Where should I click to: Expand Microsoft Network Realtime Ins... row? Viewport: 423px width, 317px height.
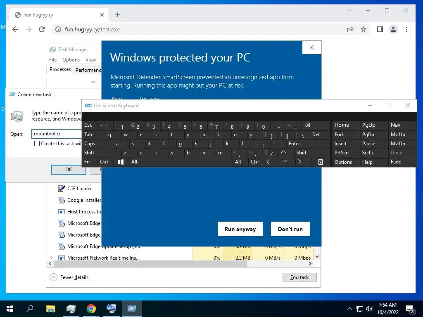pos(52,258)
